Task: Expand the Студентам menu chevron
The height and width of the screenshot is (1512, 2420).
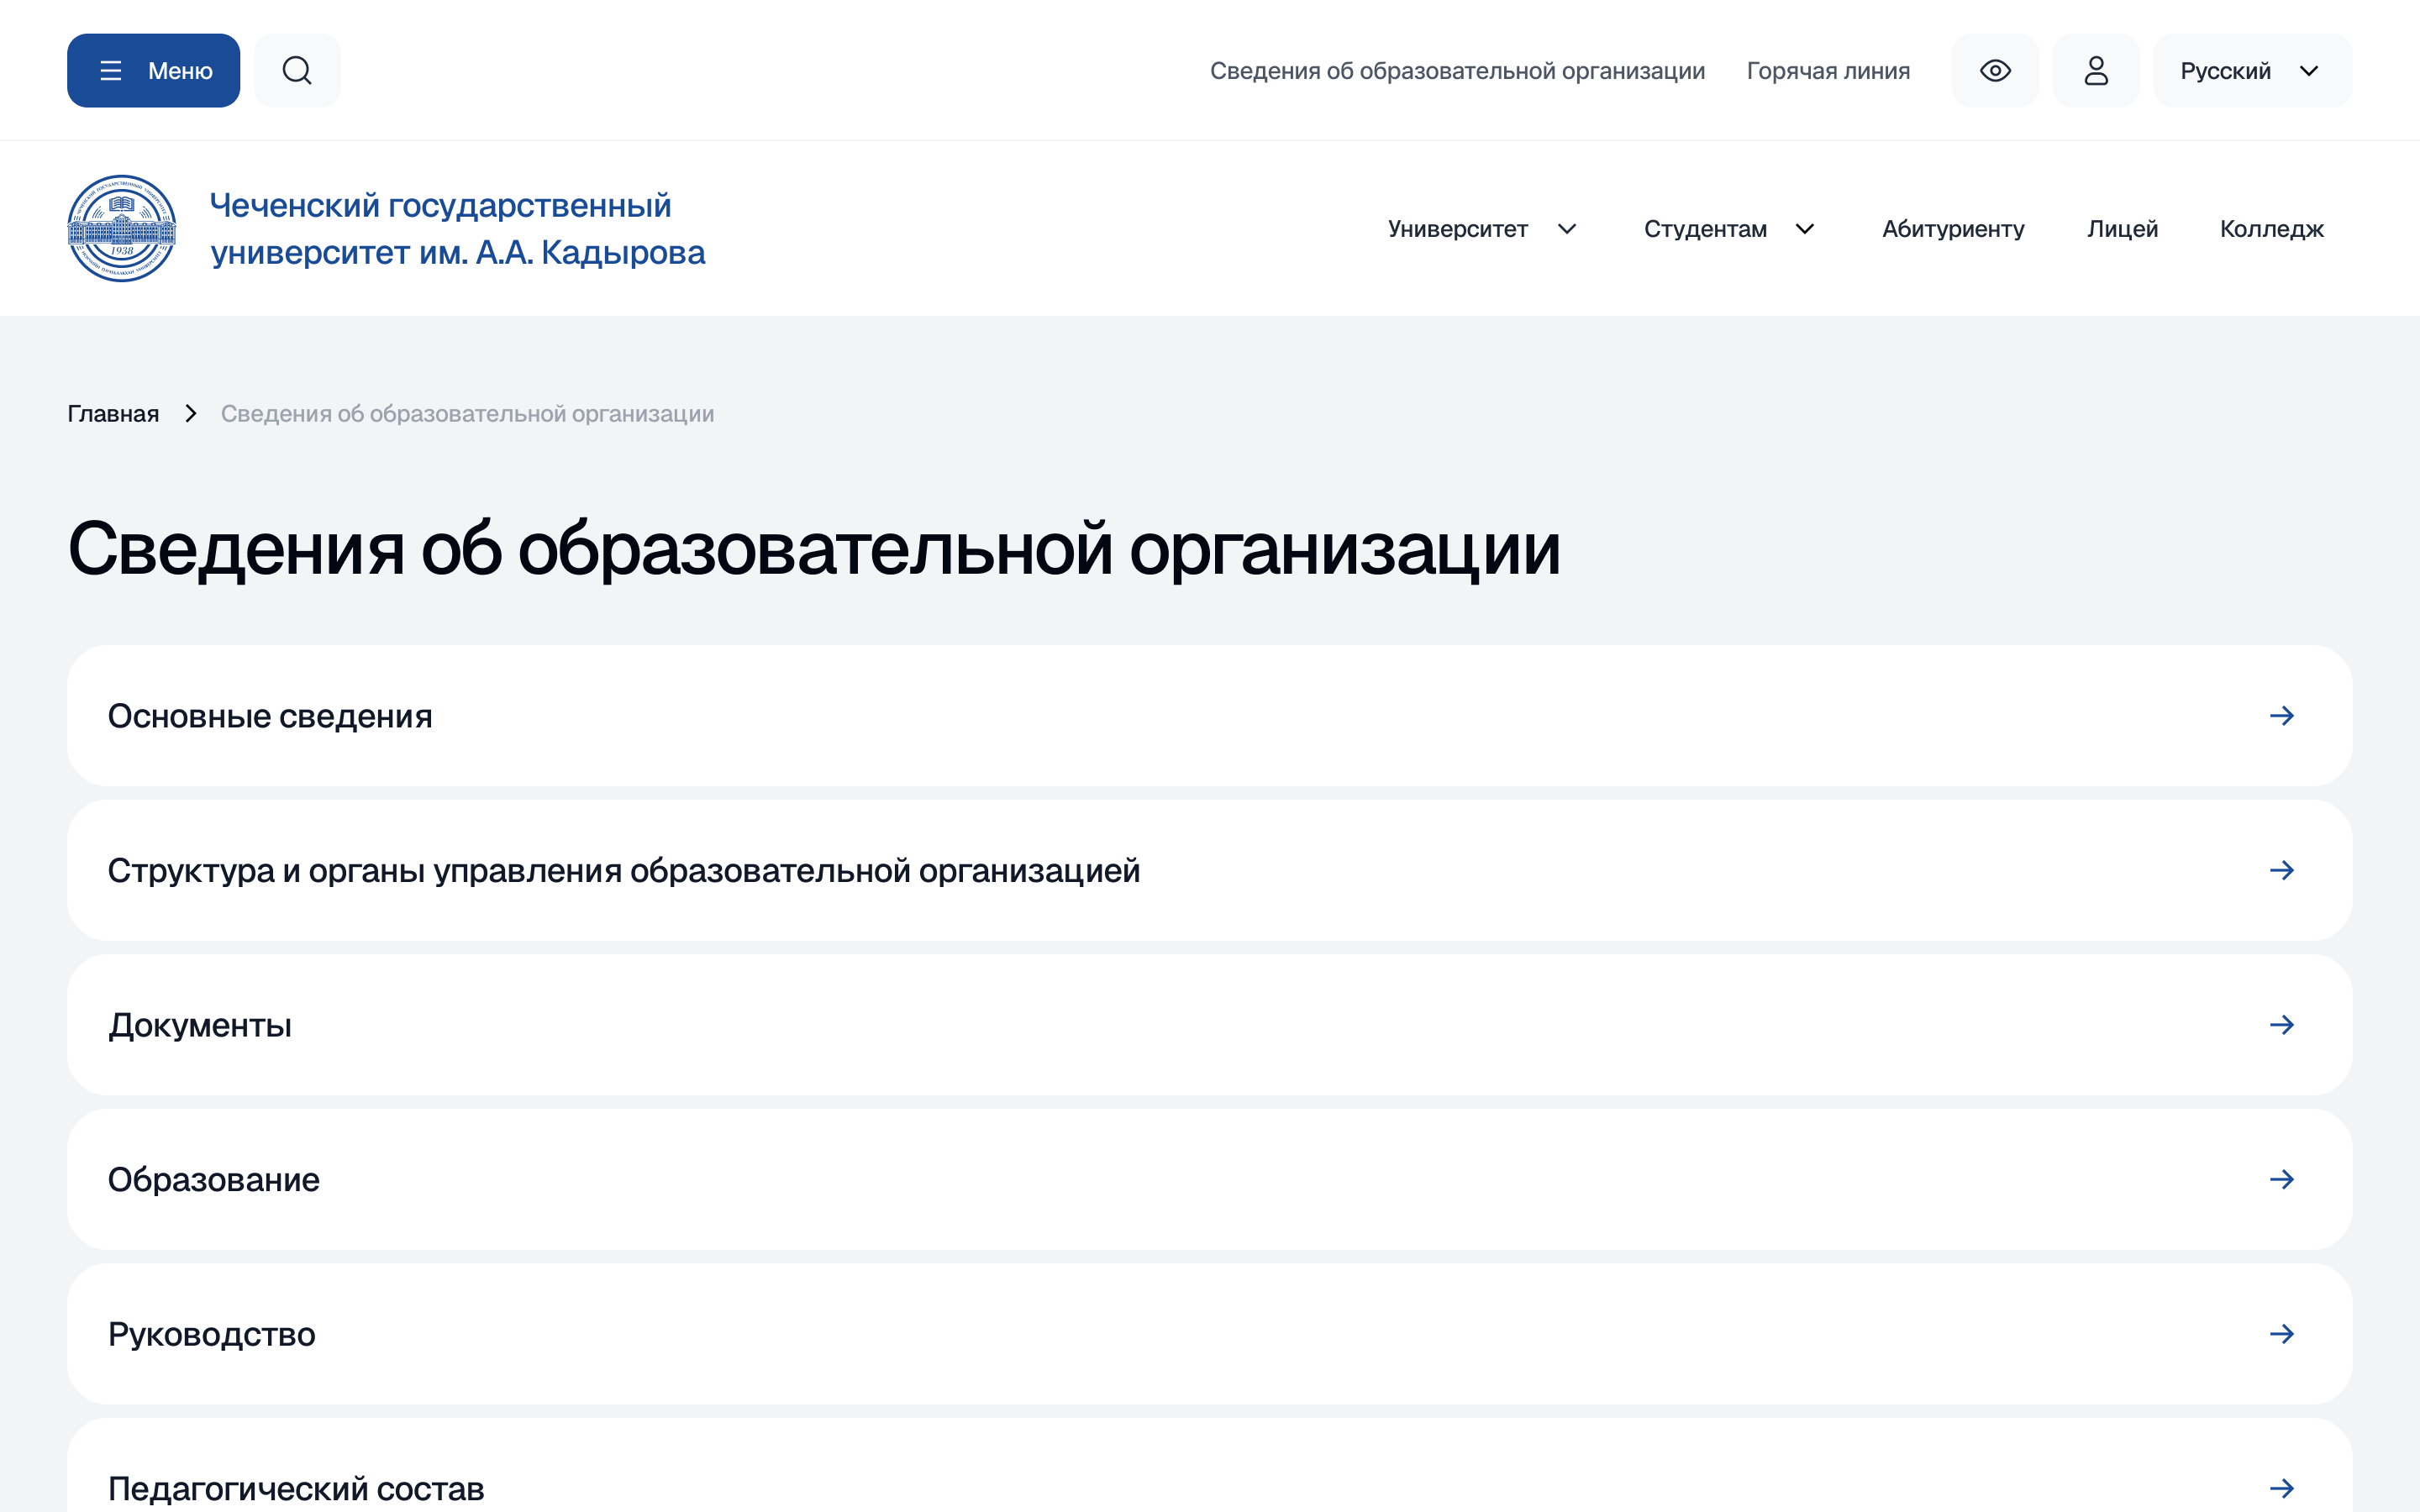Action: click(1805, 229)
